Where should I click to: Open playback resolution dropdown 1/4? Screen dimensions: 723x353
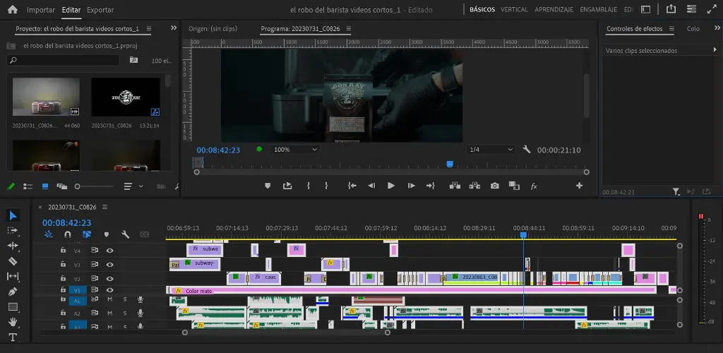pyautogui.click(x=491, y=149)
